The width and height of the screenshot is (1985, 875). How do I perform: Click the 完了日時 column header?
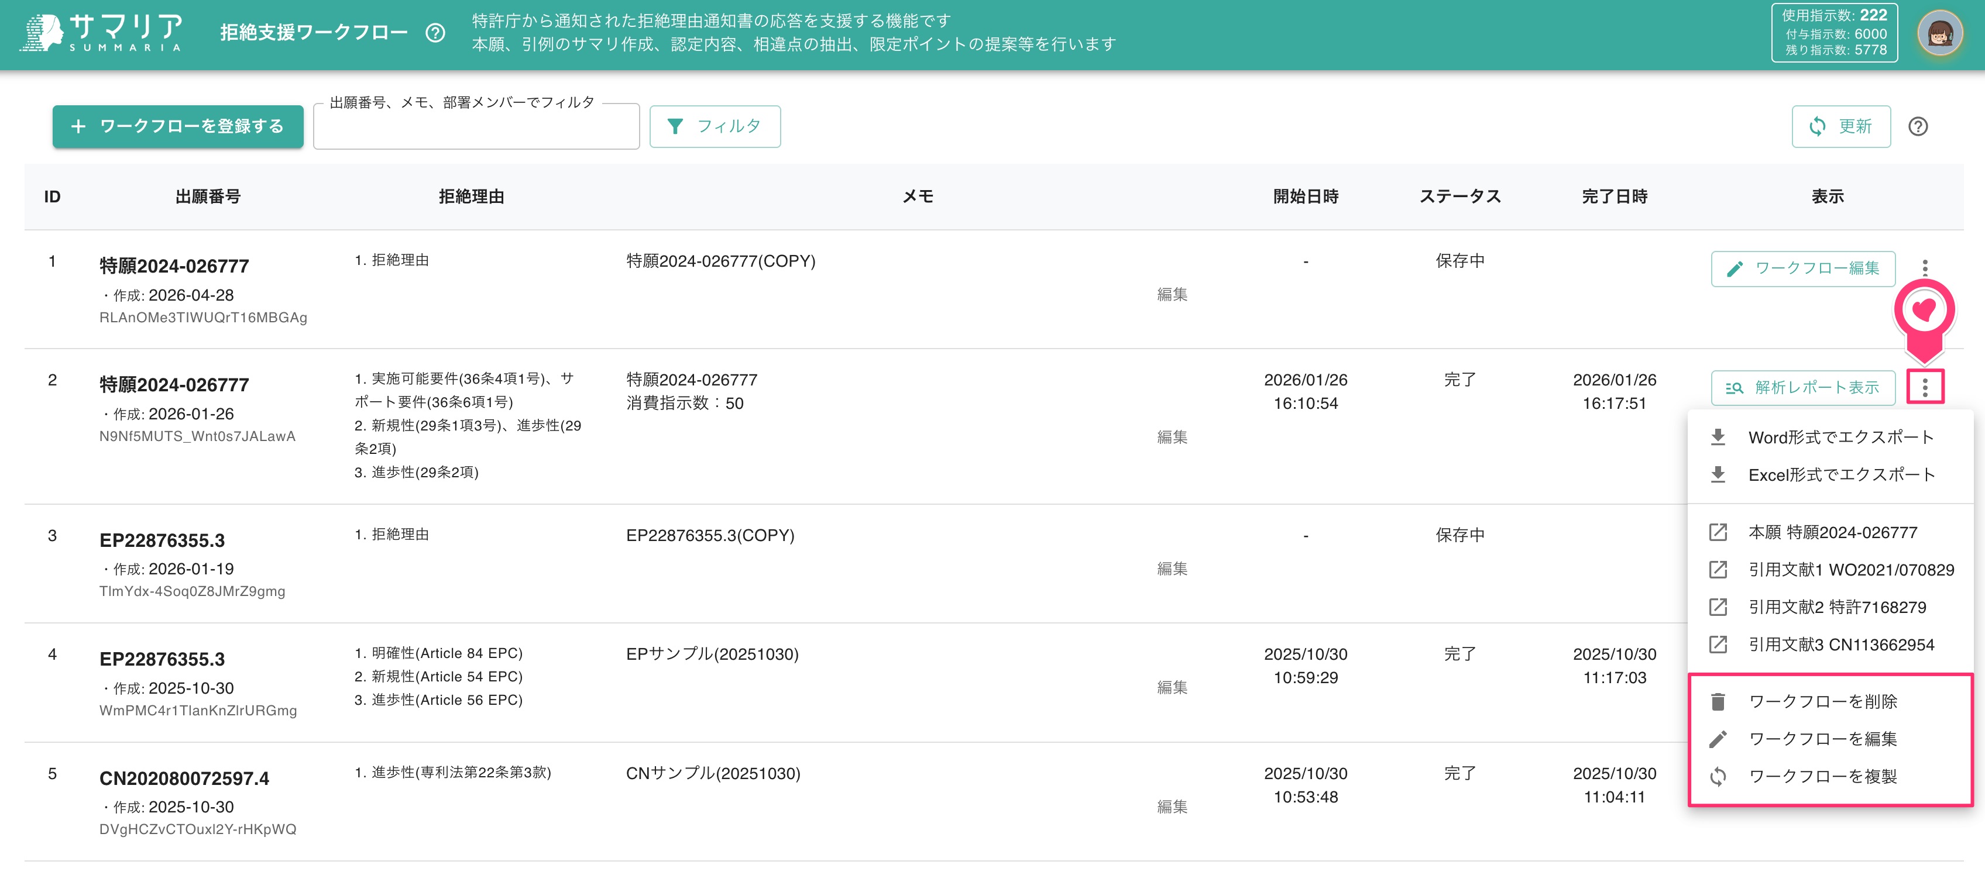tap(1615, 197)
